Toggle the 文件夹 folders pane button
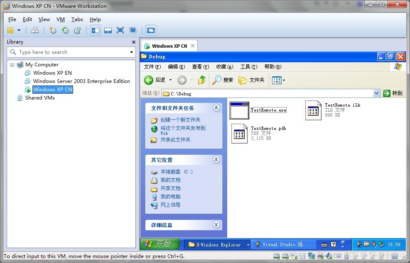 252,80
